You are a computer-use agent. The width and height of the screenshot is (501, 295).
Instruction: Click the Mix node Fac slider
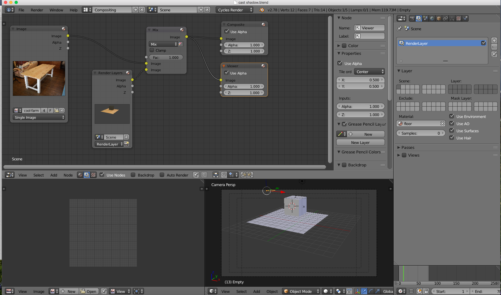(166, 57)
